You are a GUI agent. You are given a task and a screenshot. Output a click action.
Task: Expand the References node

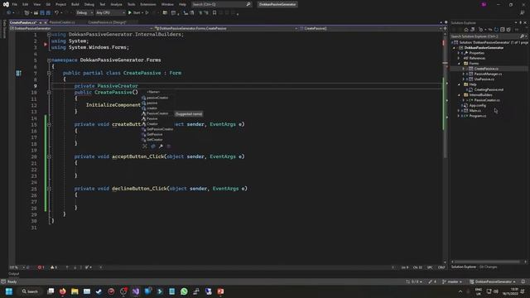459,58
